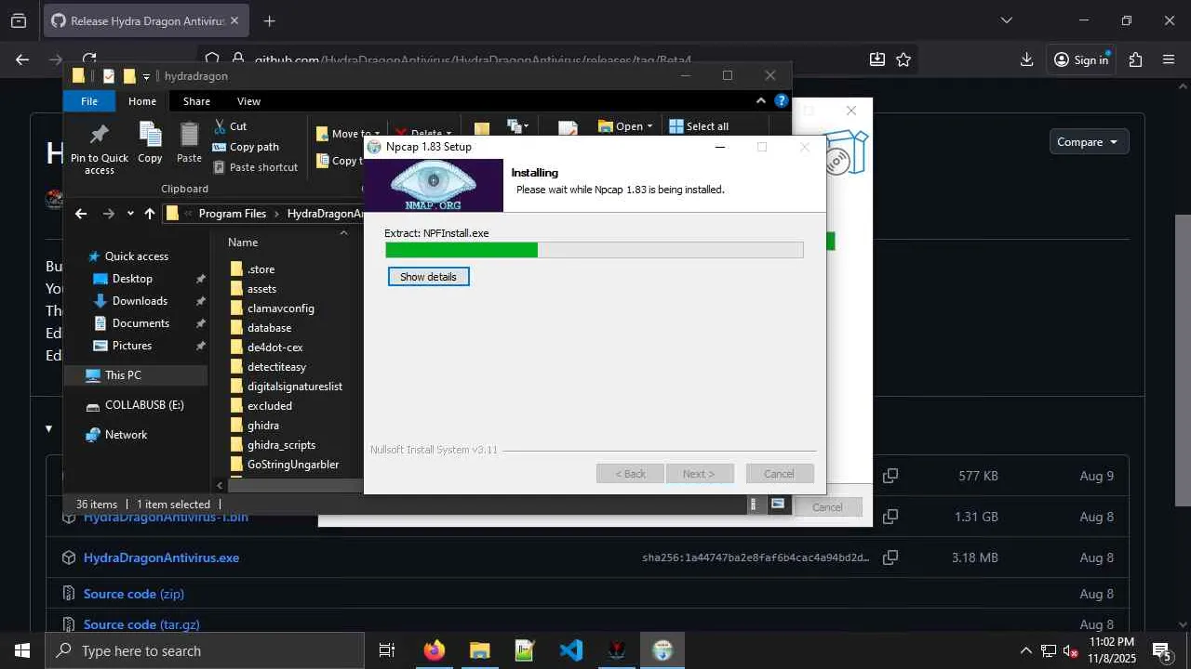Click Program Files in the address breadcrumb
This screenshot has height=669, width=1191.
click(x=233, y=214)
